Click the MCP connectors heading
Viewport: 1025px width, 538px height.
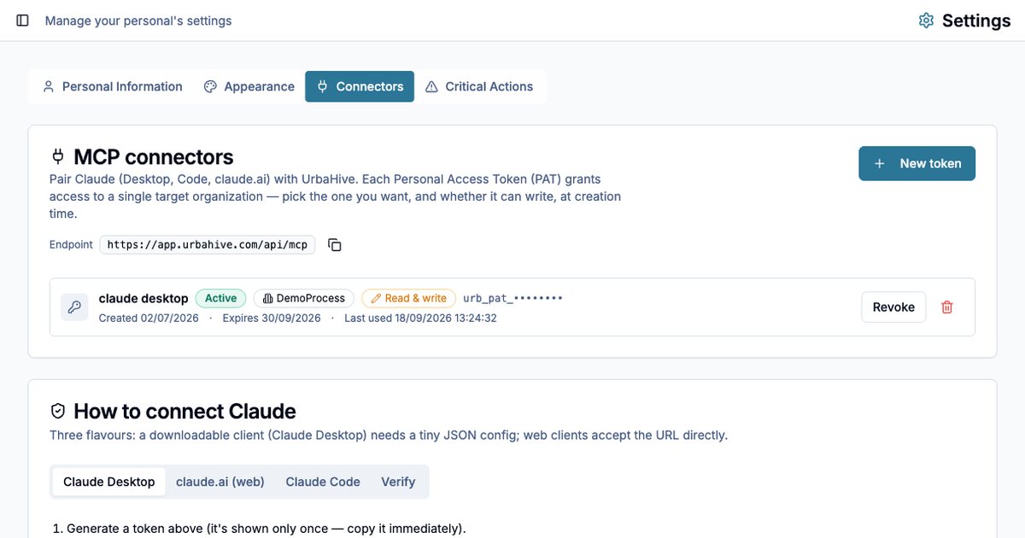(154, 157)
